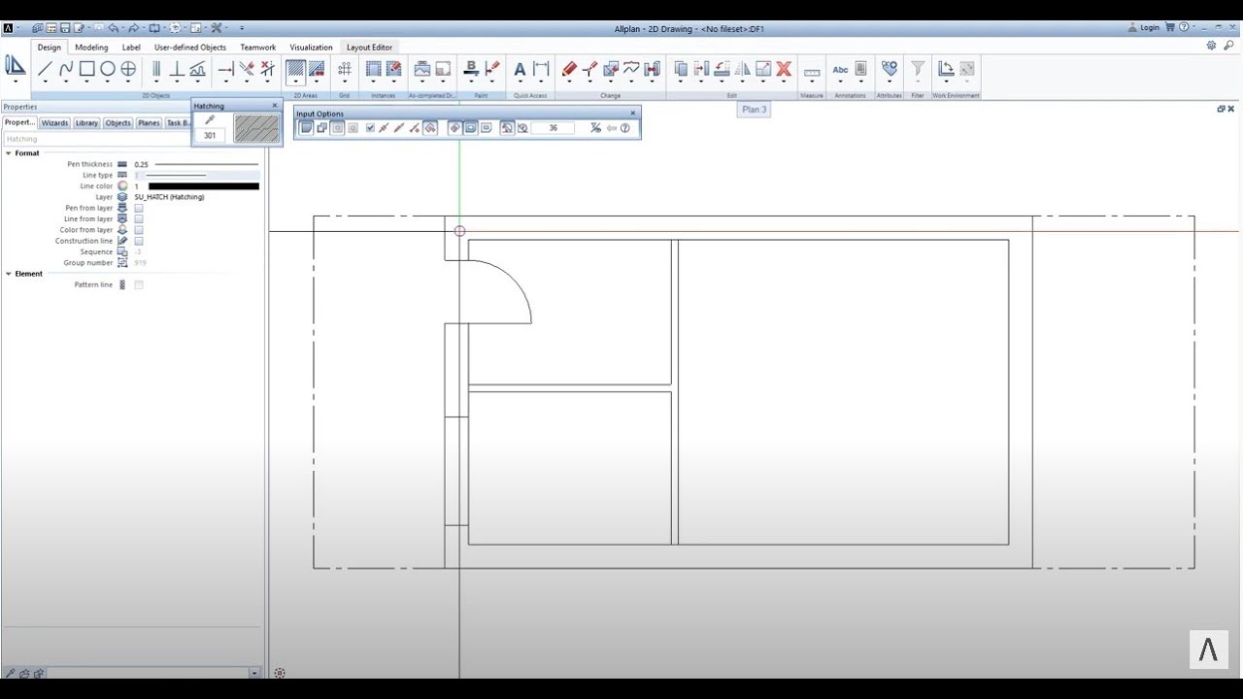Click the black Line color swatch

point(204,186)
